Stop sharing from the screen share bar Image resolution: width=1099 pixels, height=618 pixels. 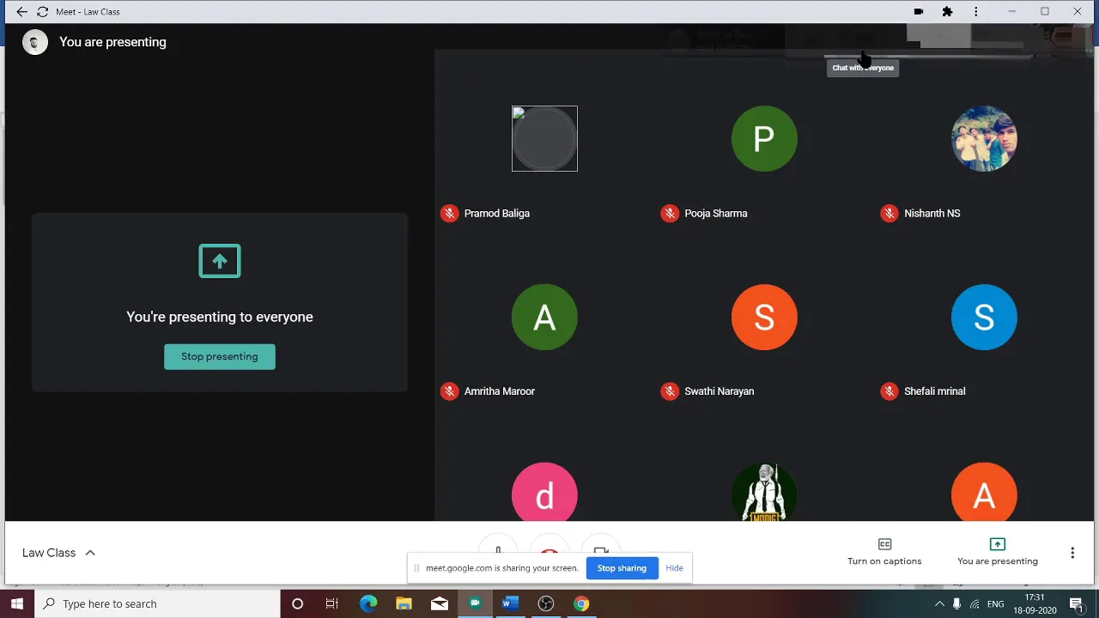(x=622, y=568)
